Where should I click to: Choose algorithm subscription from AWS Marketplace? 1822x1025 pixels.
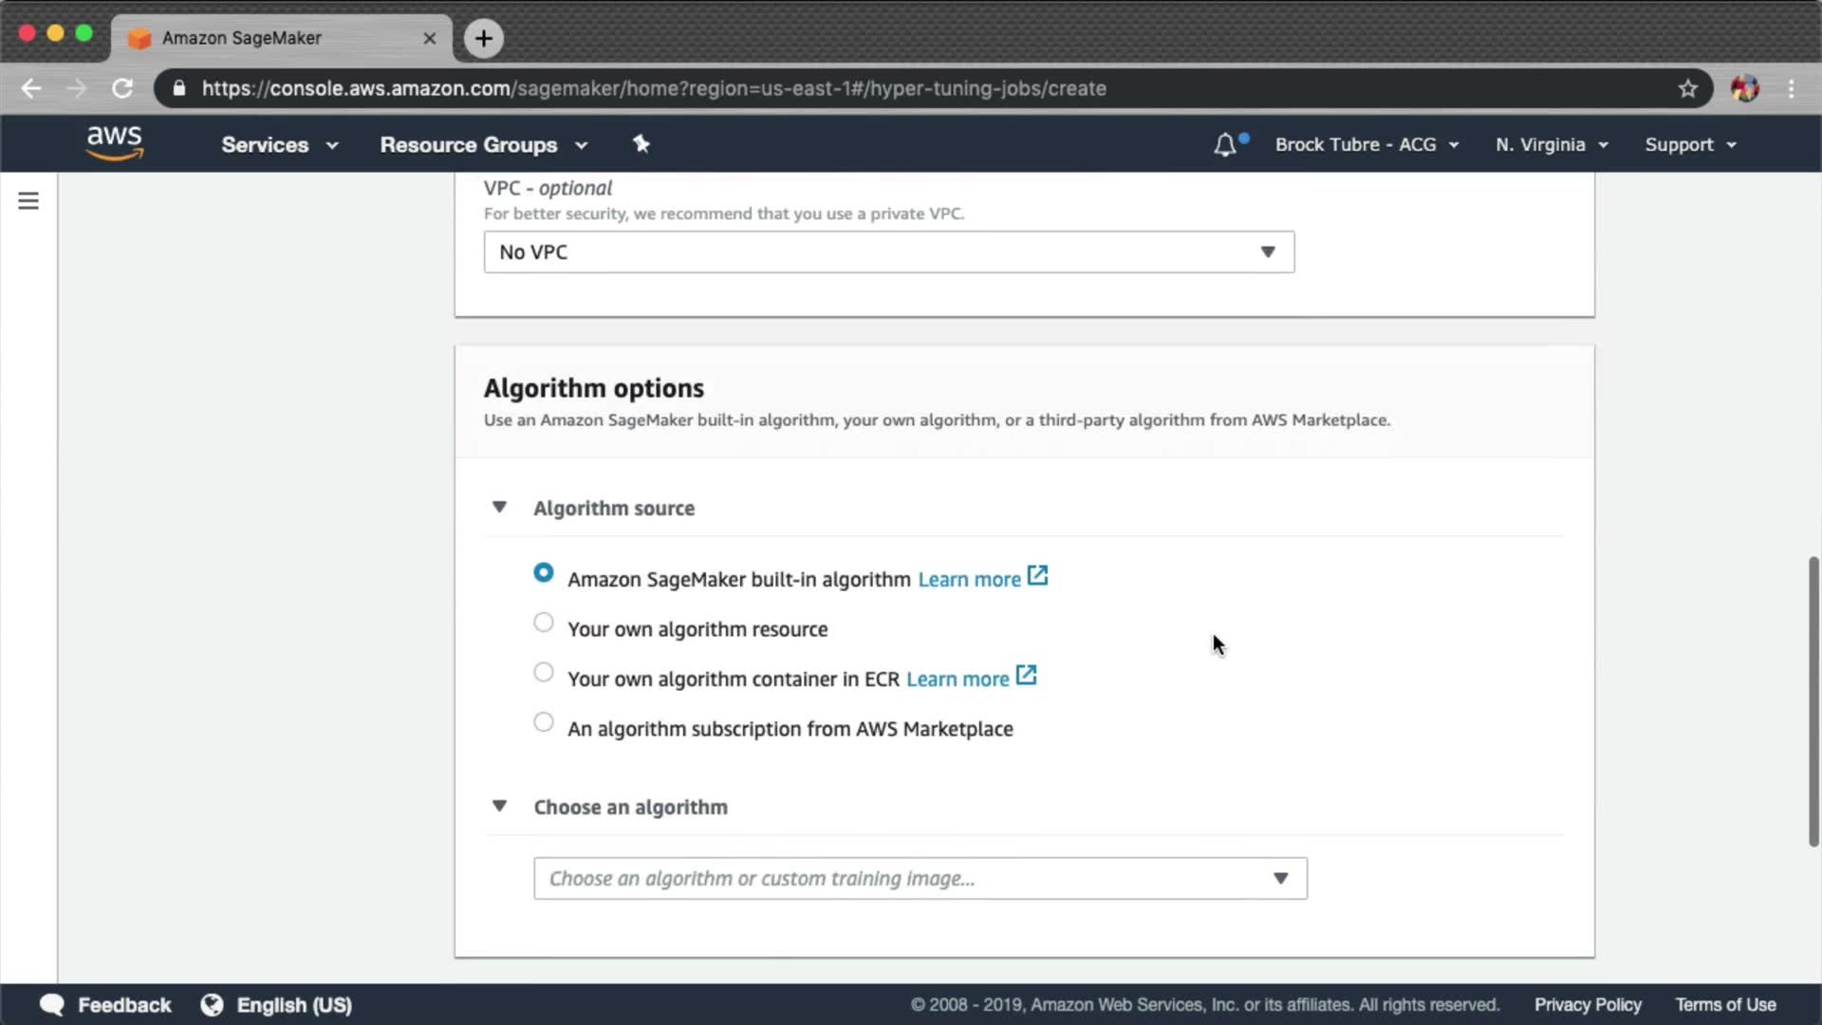(x=544, y=723)
